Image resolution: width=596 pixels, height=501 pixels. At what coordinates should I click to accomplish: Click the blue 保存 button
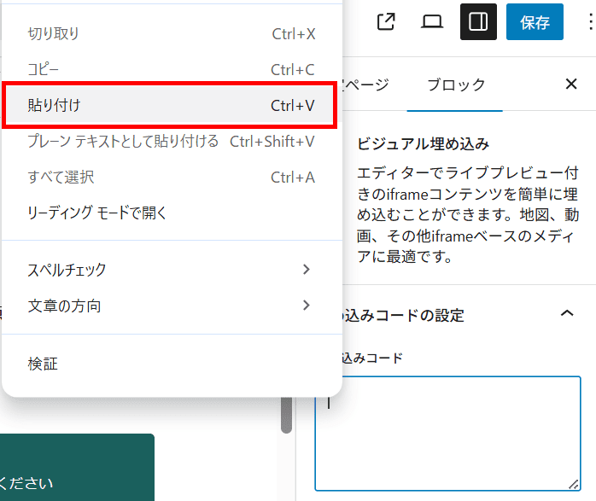535,22
